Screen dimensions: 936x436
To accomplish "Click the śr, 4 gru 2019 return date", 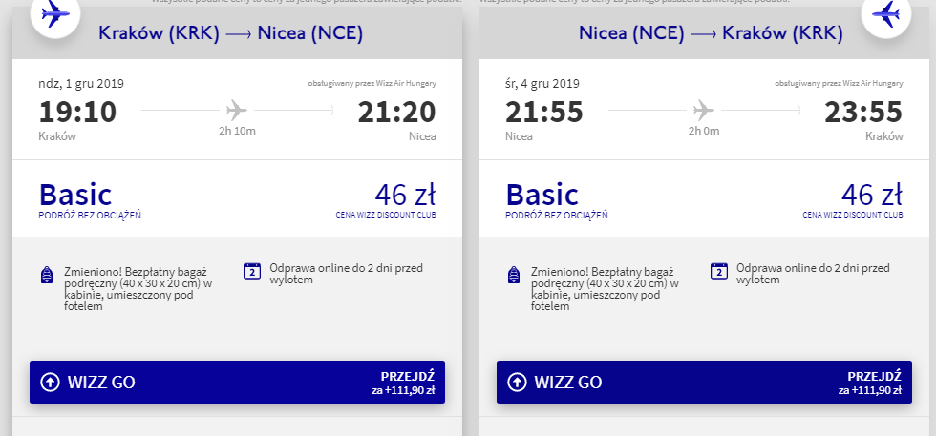I will coord(542,83).
